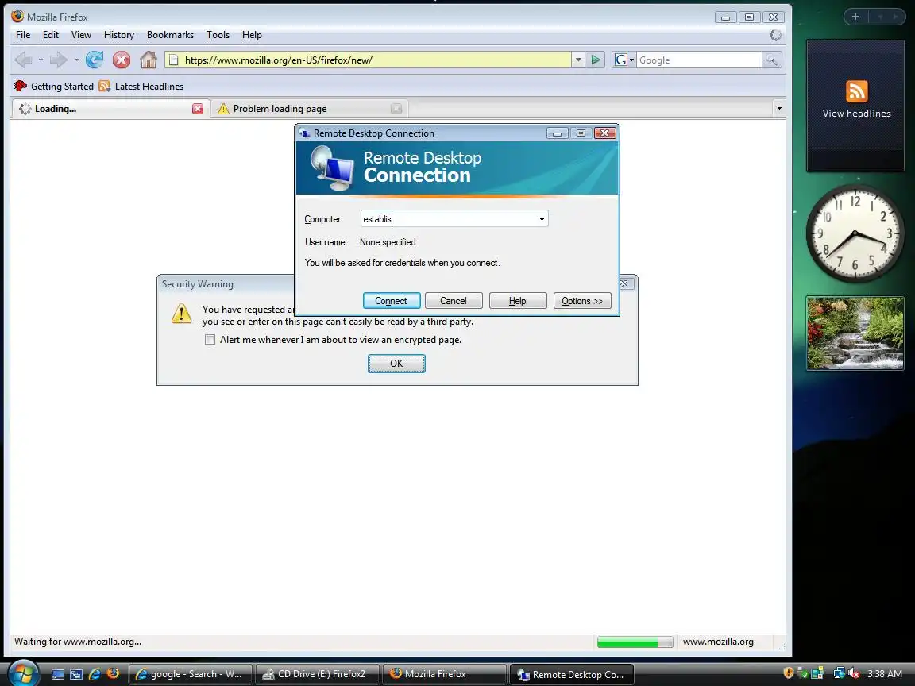Open the File menu
This screenshot has width=915, height=686.
(23, 35)
